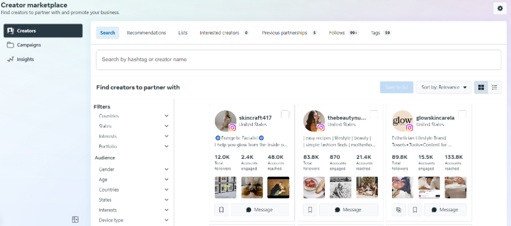Expand the Gender audience filter
The width and height of the screenshot is (511, 226).
click(133, 170)
